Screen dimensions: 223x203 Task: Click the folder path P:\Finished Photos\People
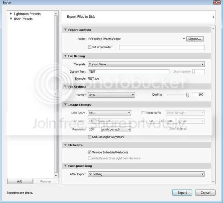(105, 39)
